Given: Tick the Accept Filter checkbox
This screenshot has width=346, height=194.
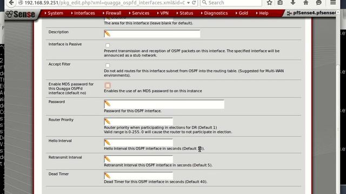Looking at the screenshot, I should 108,65.
